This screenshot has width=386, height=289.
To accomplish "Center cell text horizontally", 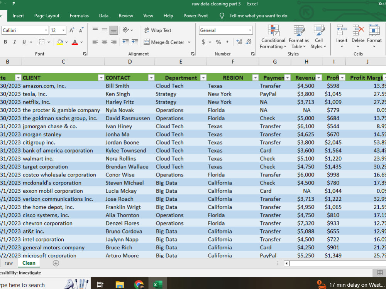I will coord(104,42).
